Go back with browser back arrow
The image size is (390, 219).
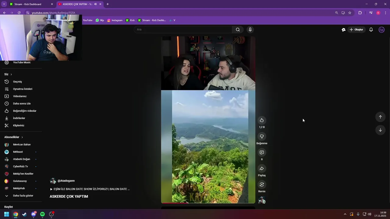(x=5, y=13)
